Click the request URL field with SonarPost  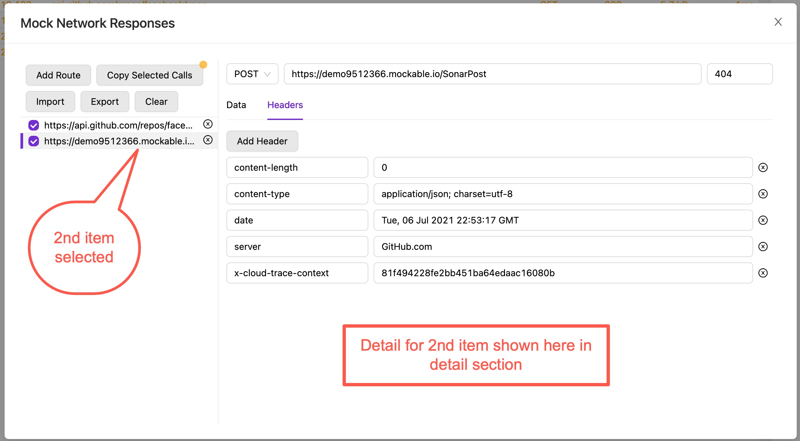click(492, 74)
